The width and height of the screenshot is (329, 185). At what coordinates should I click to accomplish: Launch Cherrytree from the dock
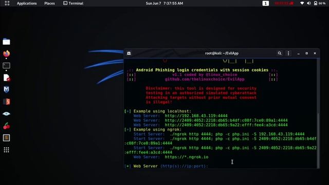click(6, 126)
